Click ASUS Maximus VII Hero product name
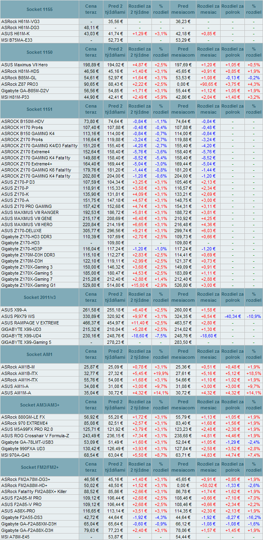 25,64
